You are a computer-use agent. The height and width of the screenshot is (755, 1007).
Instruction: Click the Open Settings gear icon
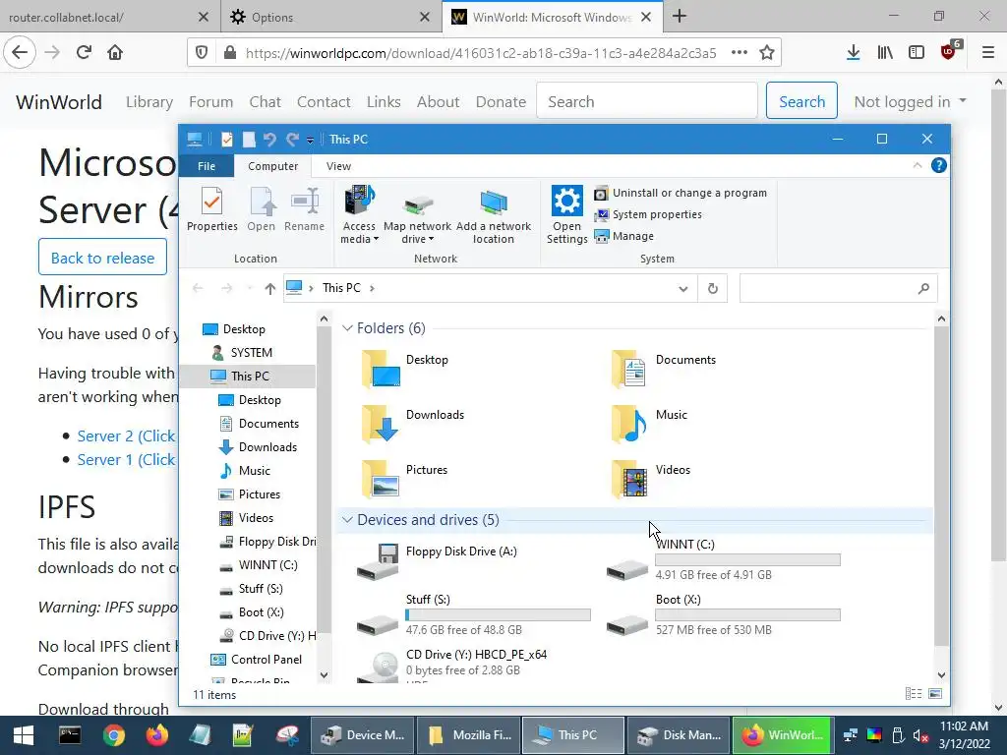pos(567,201)
